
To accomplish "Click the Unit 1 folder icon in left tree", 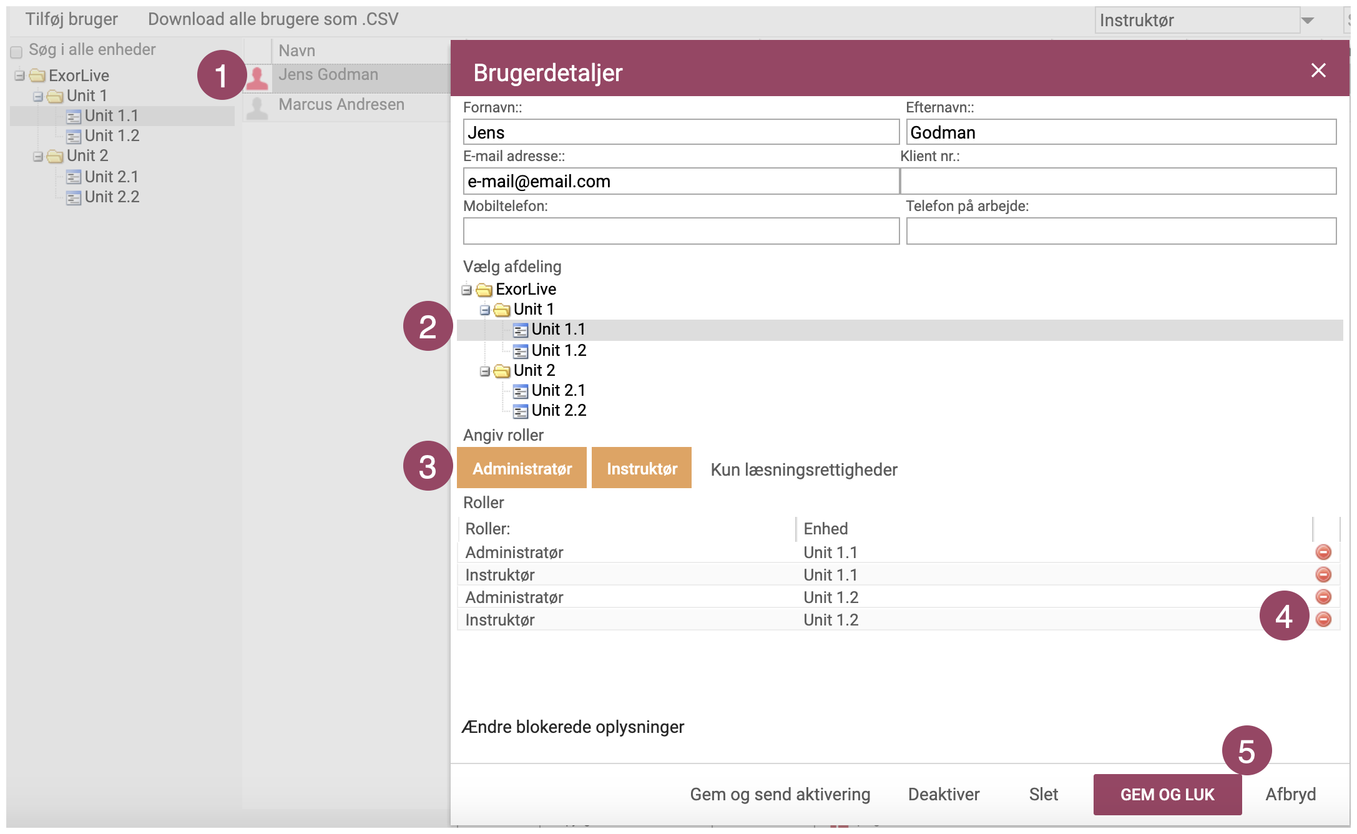I will tap(55, 96).
